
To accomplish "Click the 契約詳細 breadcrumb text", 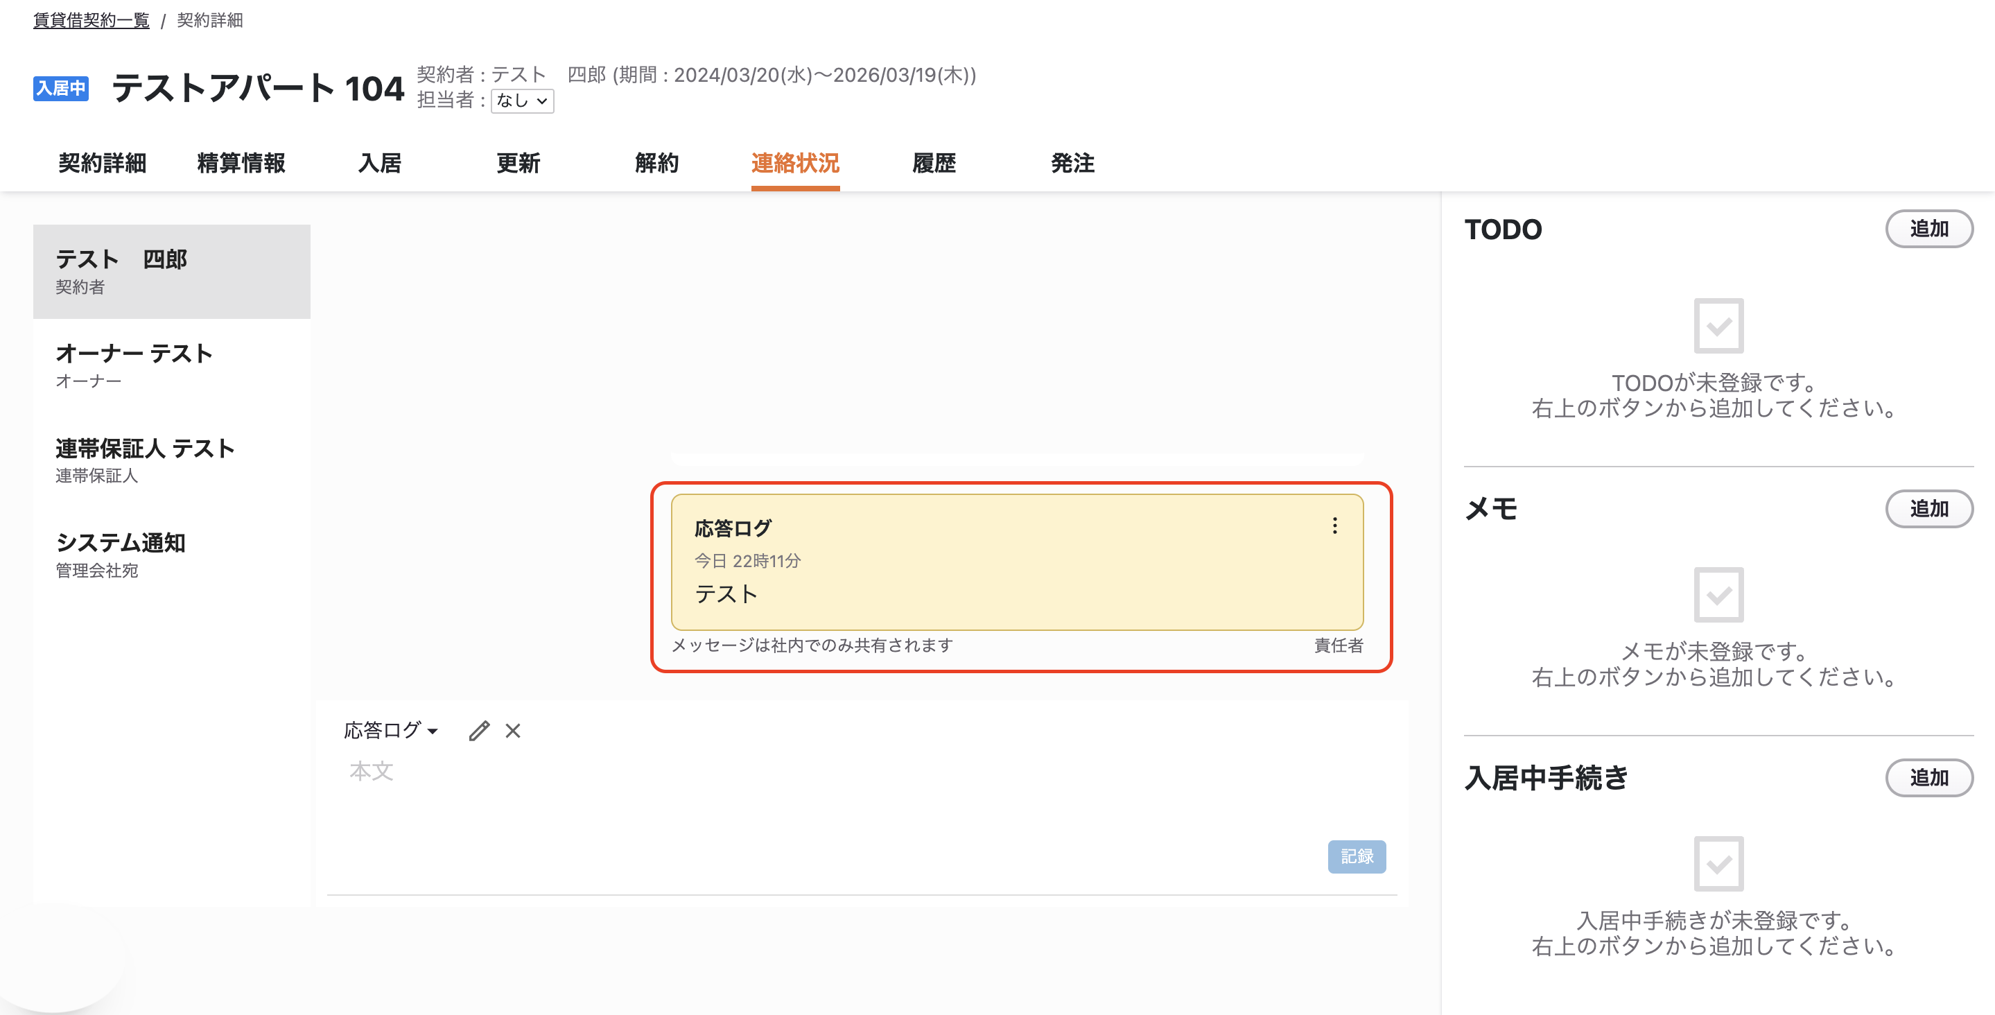I will point(210,20).
